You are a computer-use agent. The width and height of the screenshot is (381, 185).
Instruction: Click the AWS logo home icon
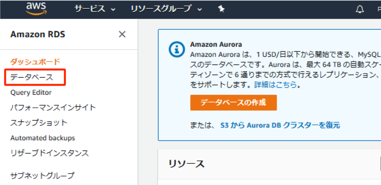tap(36, 9)
